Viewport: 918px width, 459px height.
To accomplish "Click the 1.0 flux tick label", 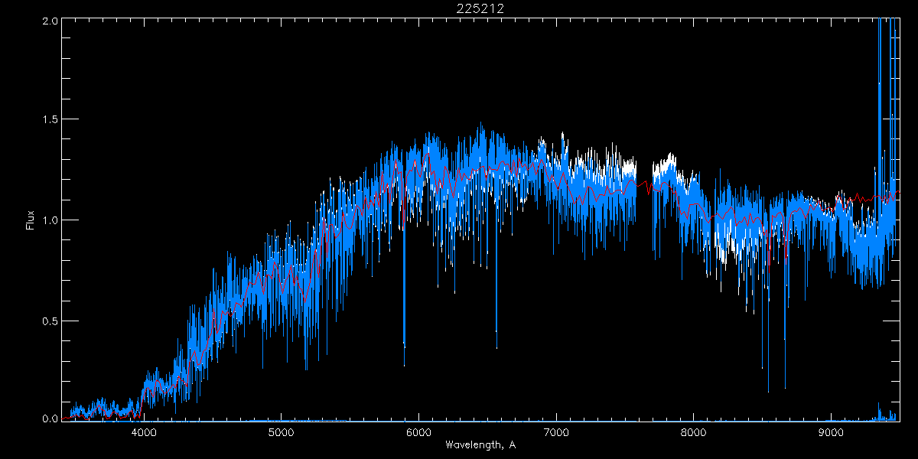I will click(x=50, y=220).
